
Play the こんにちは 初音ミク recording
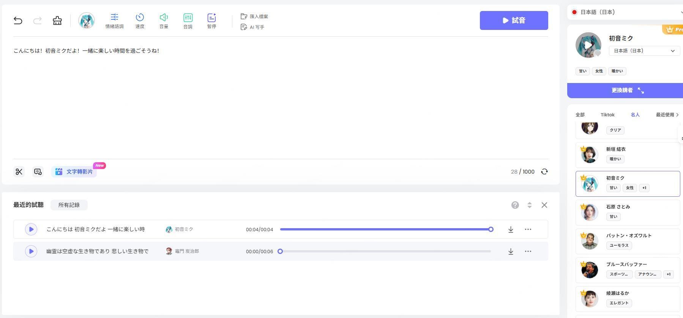click(31, 229)
